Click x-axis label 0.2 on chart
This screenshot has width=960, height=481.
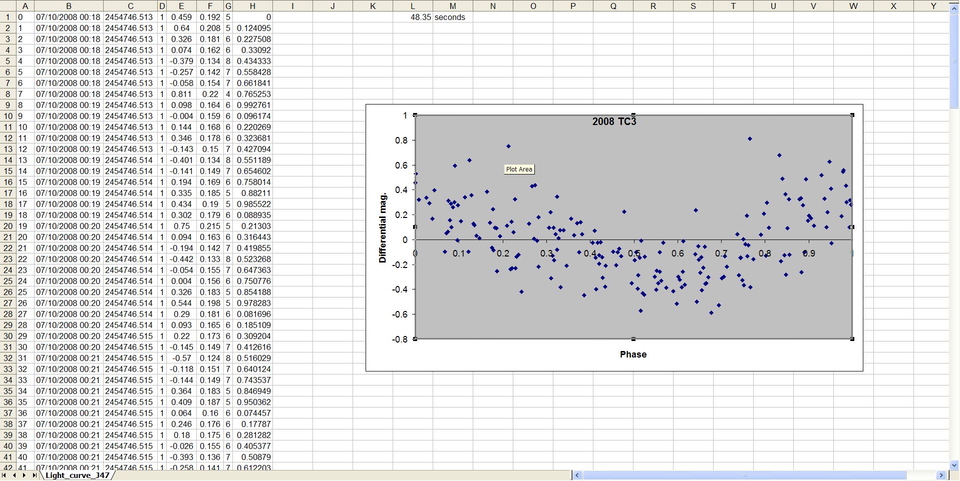coord(503,253)
